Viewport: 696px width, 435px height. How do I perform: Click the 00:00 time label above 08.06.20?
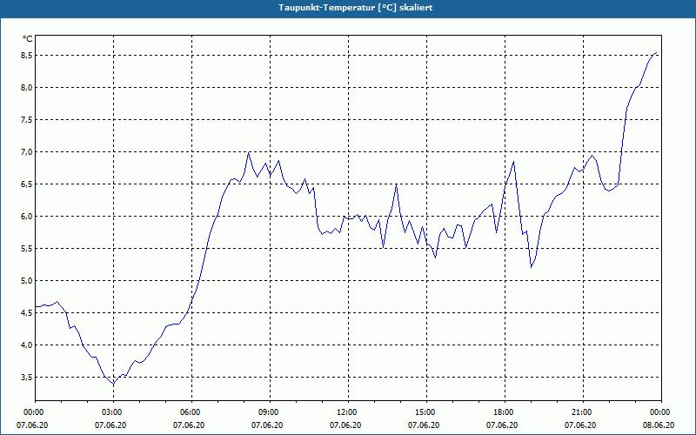tap(661, 412)
